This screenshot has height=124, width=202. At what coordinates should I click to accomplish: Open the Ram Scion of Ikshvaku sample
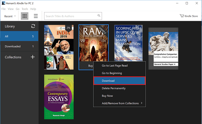pos(94,43)
